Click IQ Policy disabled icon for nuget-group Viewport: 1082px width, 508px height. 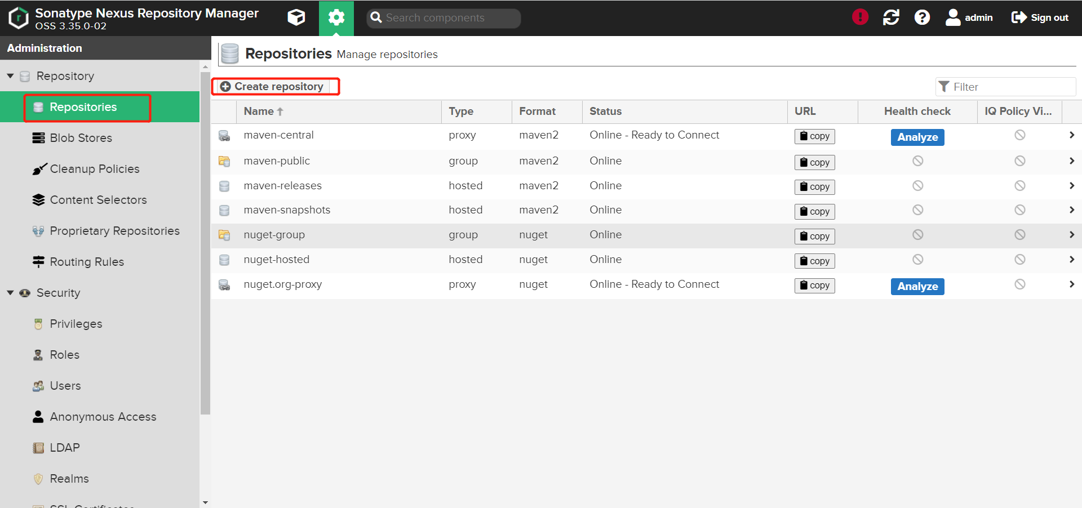(x=1020, y=235)
